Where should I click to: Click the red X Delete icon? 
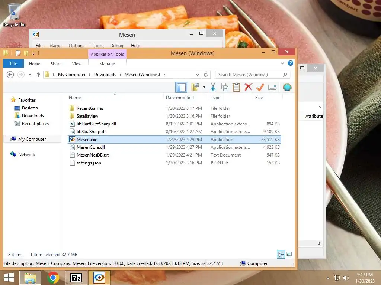click(248, 87)
